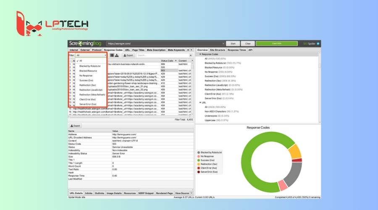Select Non ASCII Characters in the Overview tree
The height and width of the screenshot is (210, 378).
click(x=221, y=112)
